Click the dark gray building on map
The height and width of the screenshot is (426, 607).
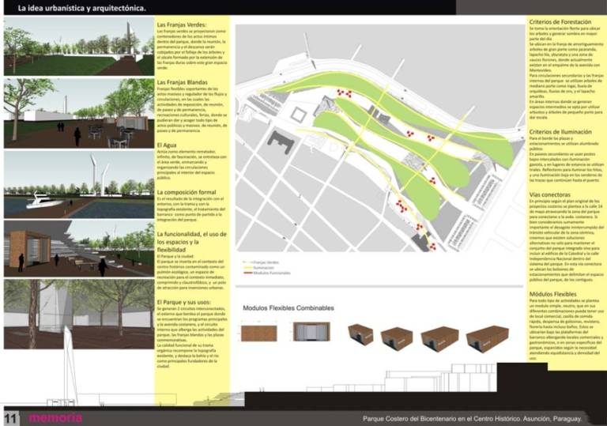point(281,143)
